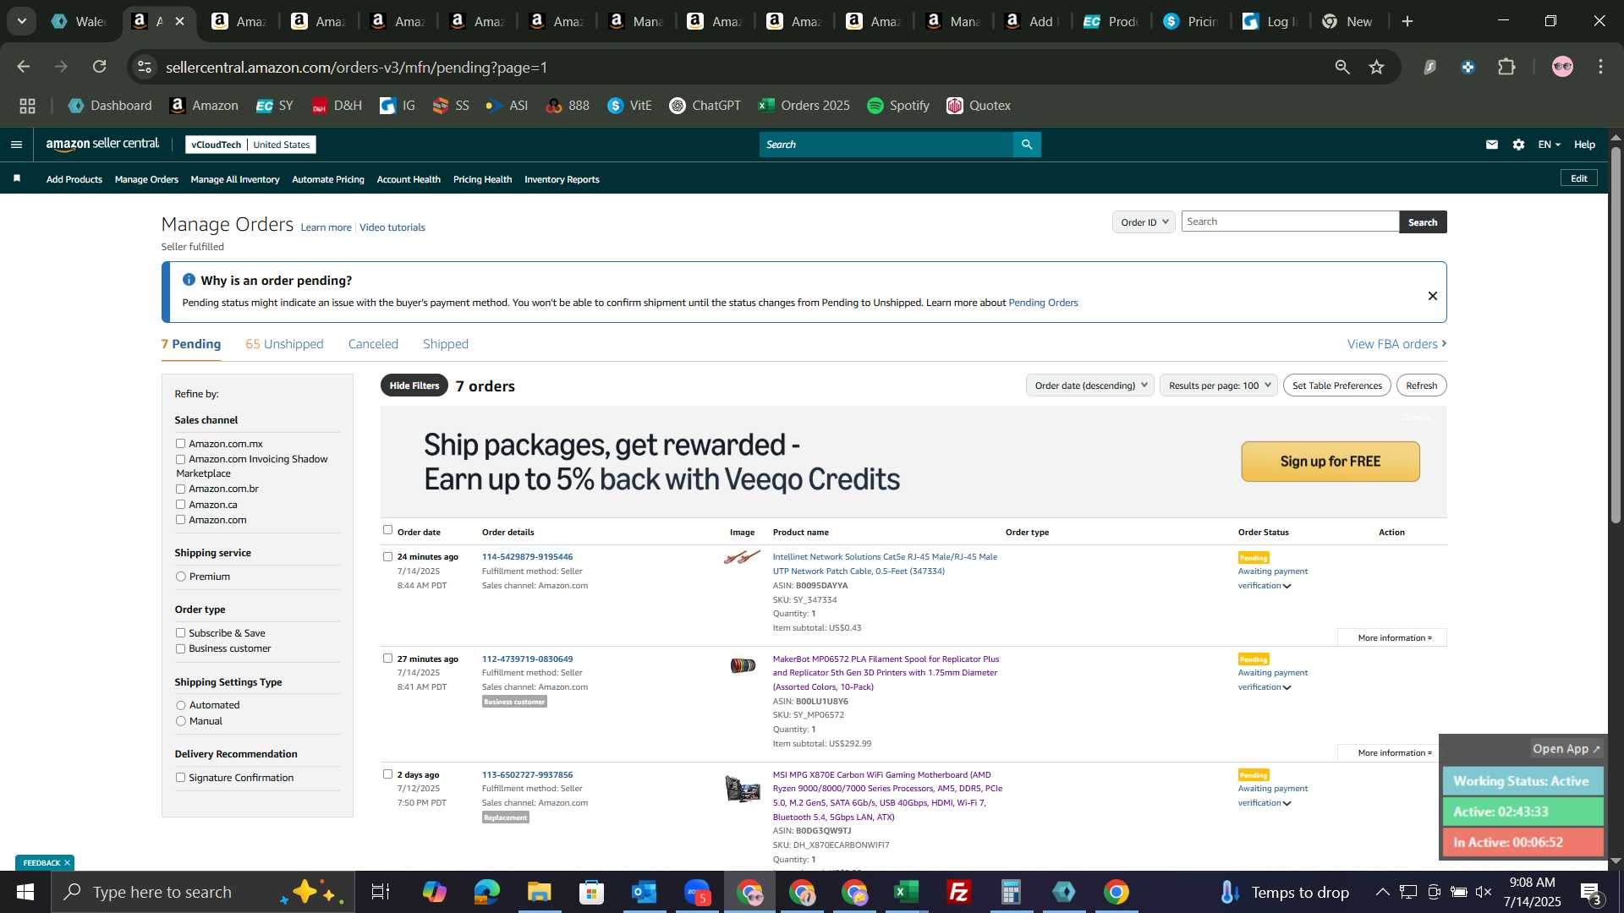Image resolution: width=1624 pixels, height=913 pixels.
Task: Open File Explorer from the taskbar
Action: point(540,892)
